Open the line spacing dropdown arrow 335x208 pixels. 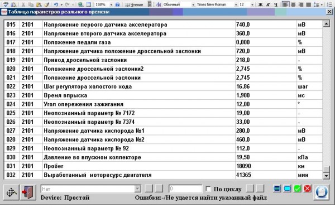click(322, 4)
